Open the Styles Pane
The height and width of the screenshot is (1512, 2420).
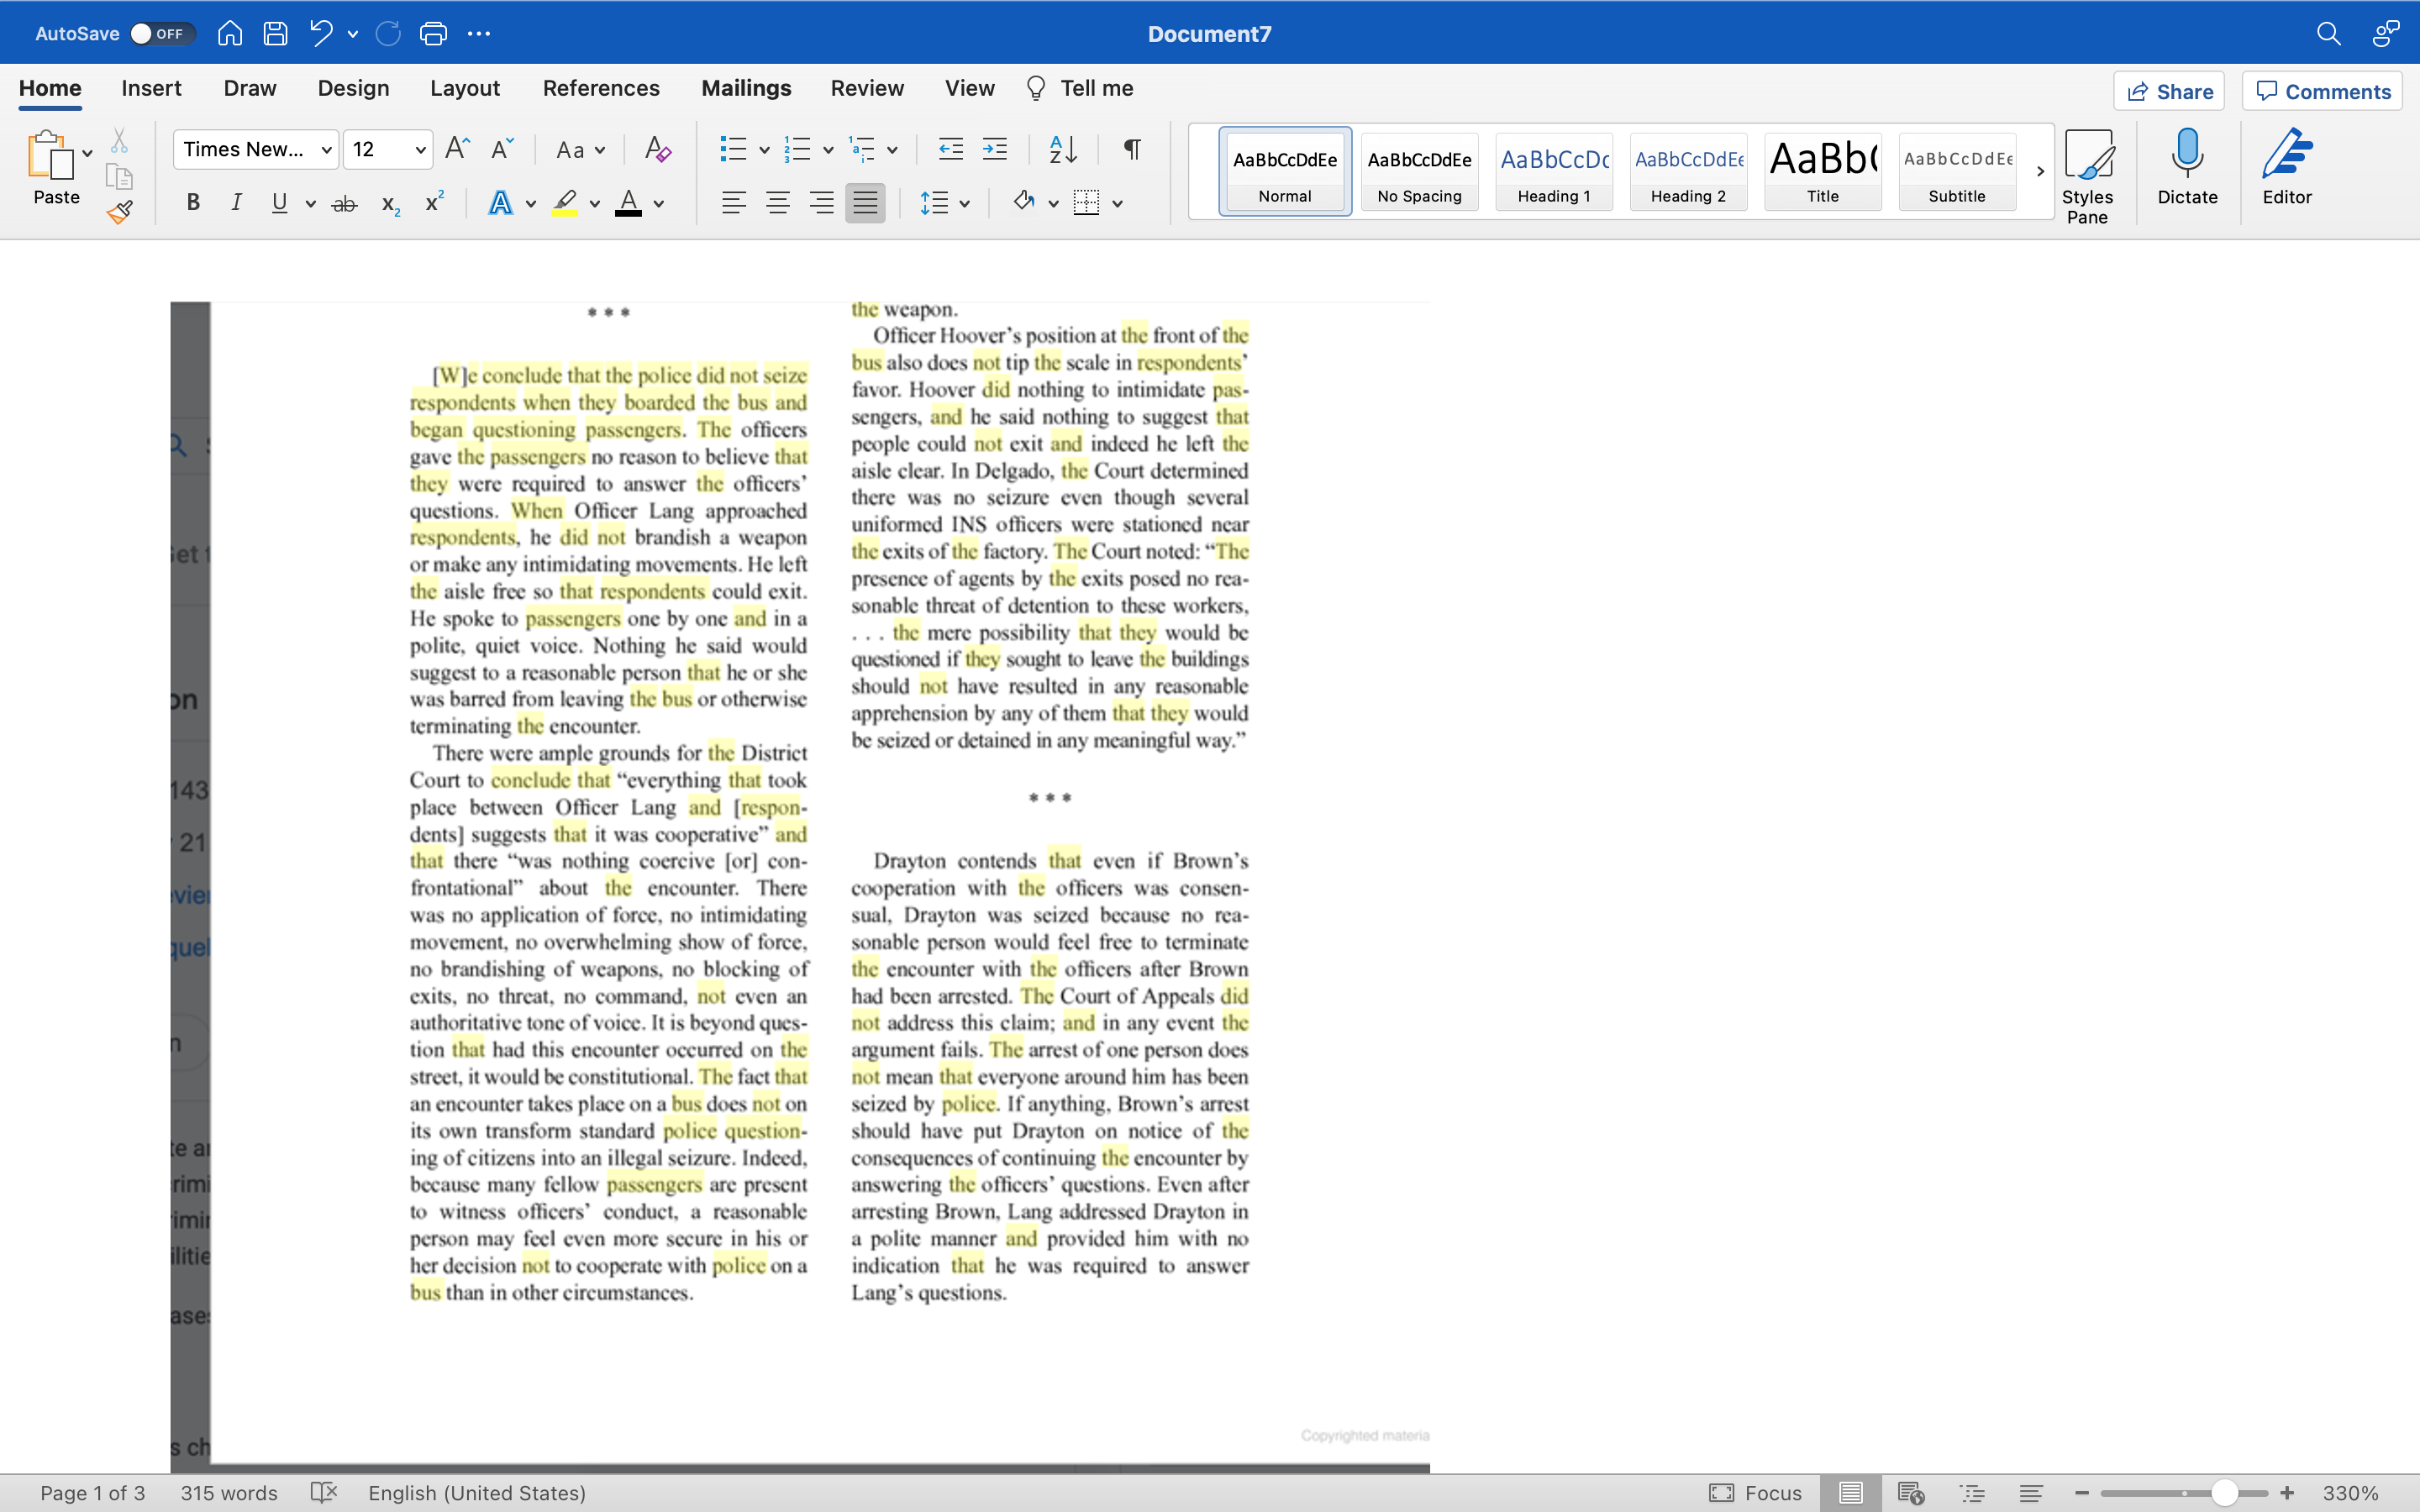pos(2087,176)
